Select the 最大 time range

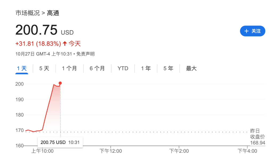click(191, 68)
